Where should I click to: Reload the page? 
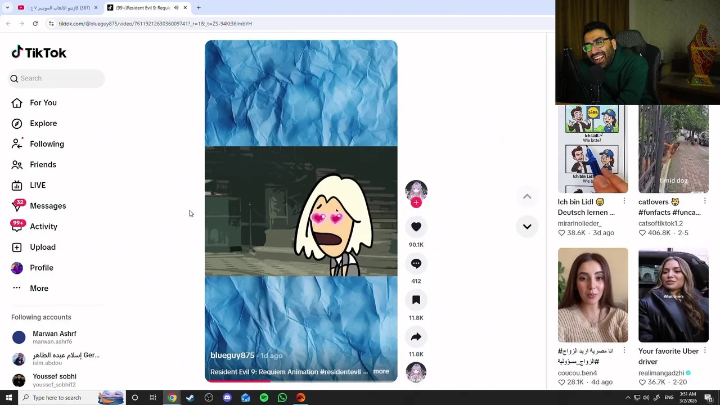35,24
